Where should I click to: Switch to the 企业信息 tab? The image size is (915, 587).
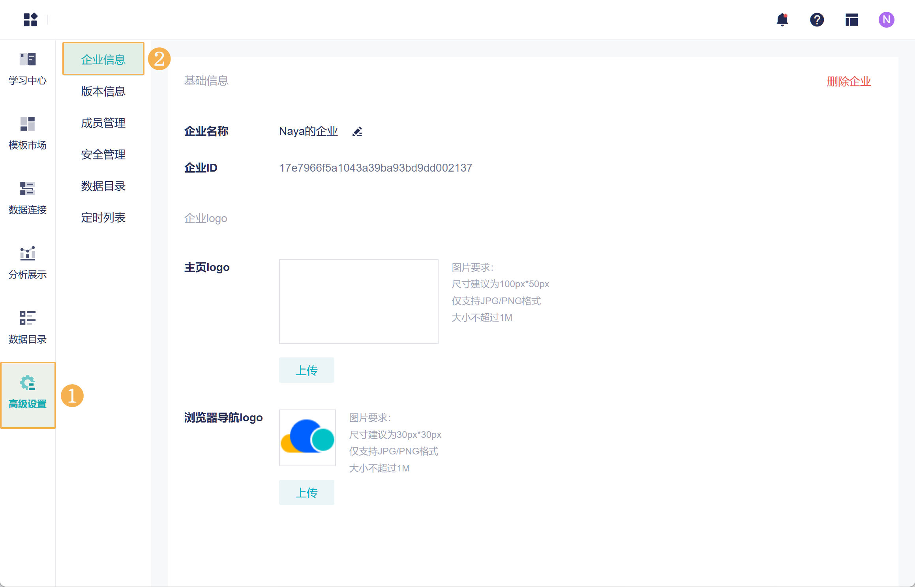(x=103, y=60)
